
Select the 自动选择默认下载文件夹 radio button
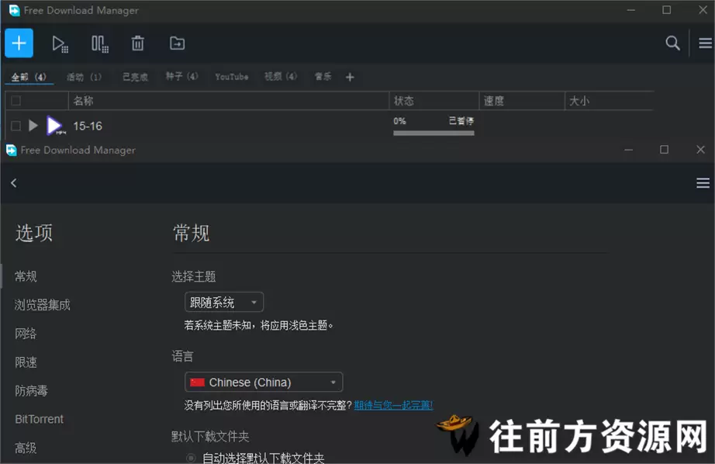tap(191, 458)
